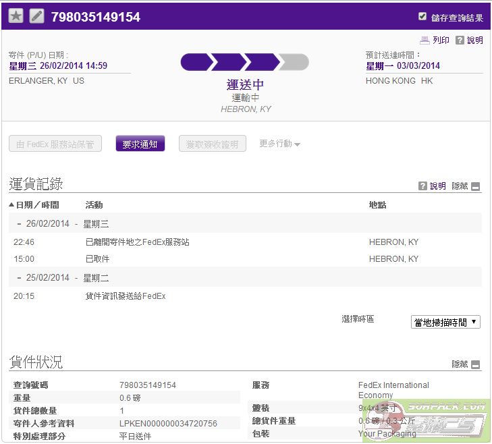
Task: Click the 要求通知 button
Action: point(140,144)
